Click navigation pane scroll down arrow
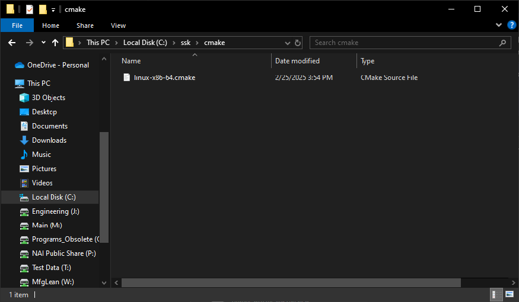Viewport: 519px width, 302px height. tap(104, 283)
